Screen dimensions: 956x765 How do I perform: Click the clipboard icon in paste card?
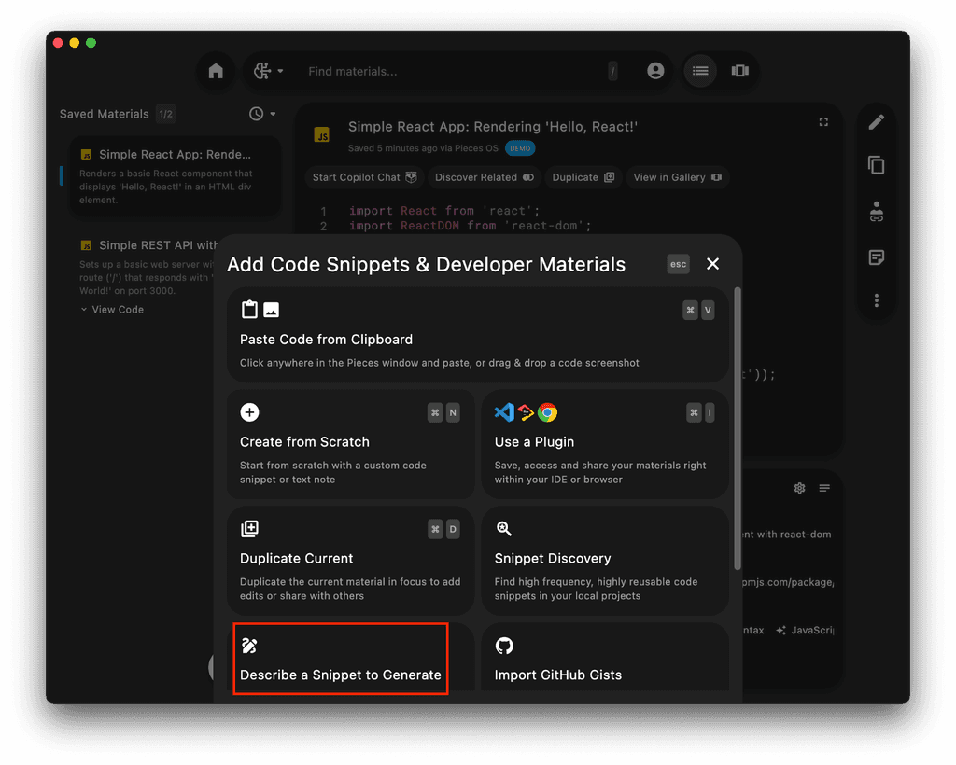click(x=249, y=310)
